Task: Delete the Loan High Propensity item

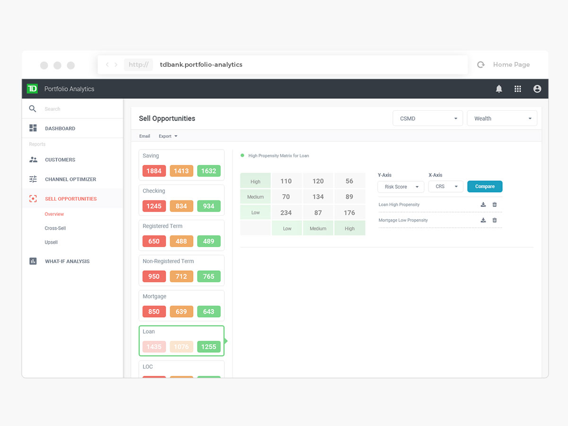Action: click(x=495, y=204)
